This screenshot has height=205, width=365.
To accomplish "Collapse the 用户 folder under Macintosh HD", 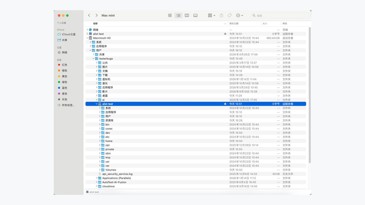I will pyautogui.click(x=90, y=50).
